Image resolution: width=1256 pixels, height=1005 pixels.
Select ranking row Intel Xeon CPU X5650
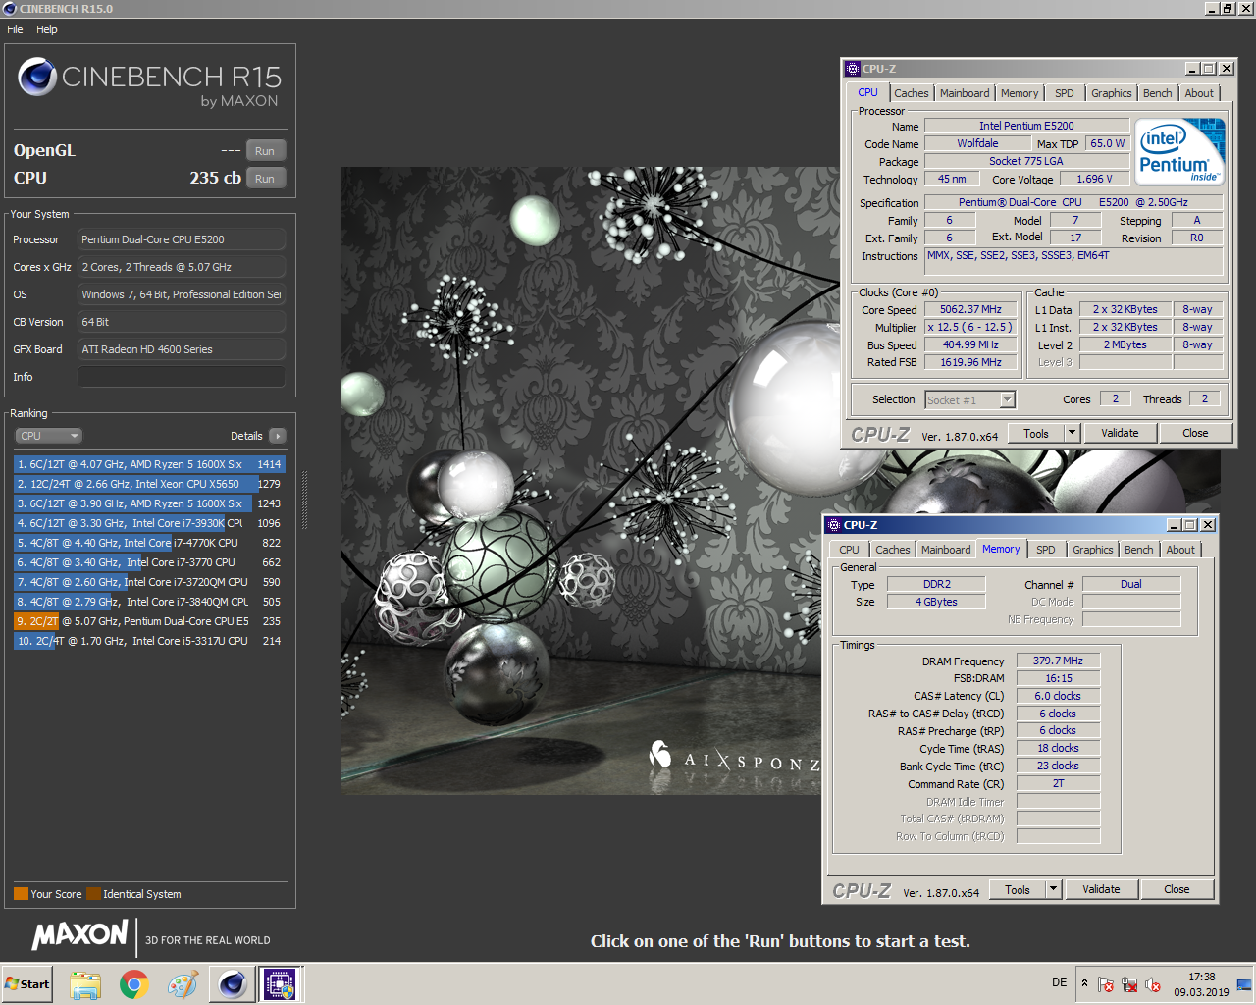click(149, 484)
